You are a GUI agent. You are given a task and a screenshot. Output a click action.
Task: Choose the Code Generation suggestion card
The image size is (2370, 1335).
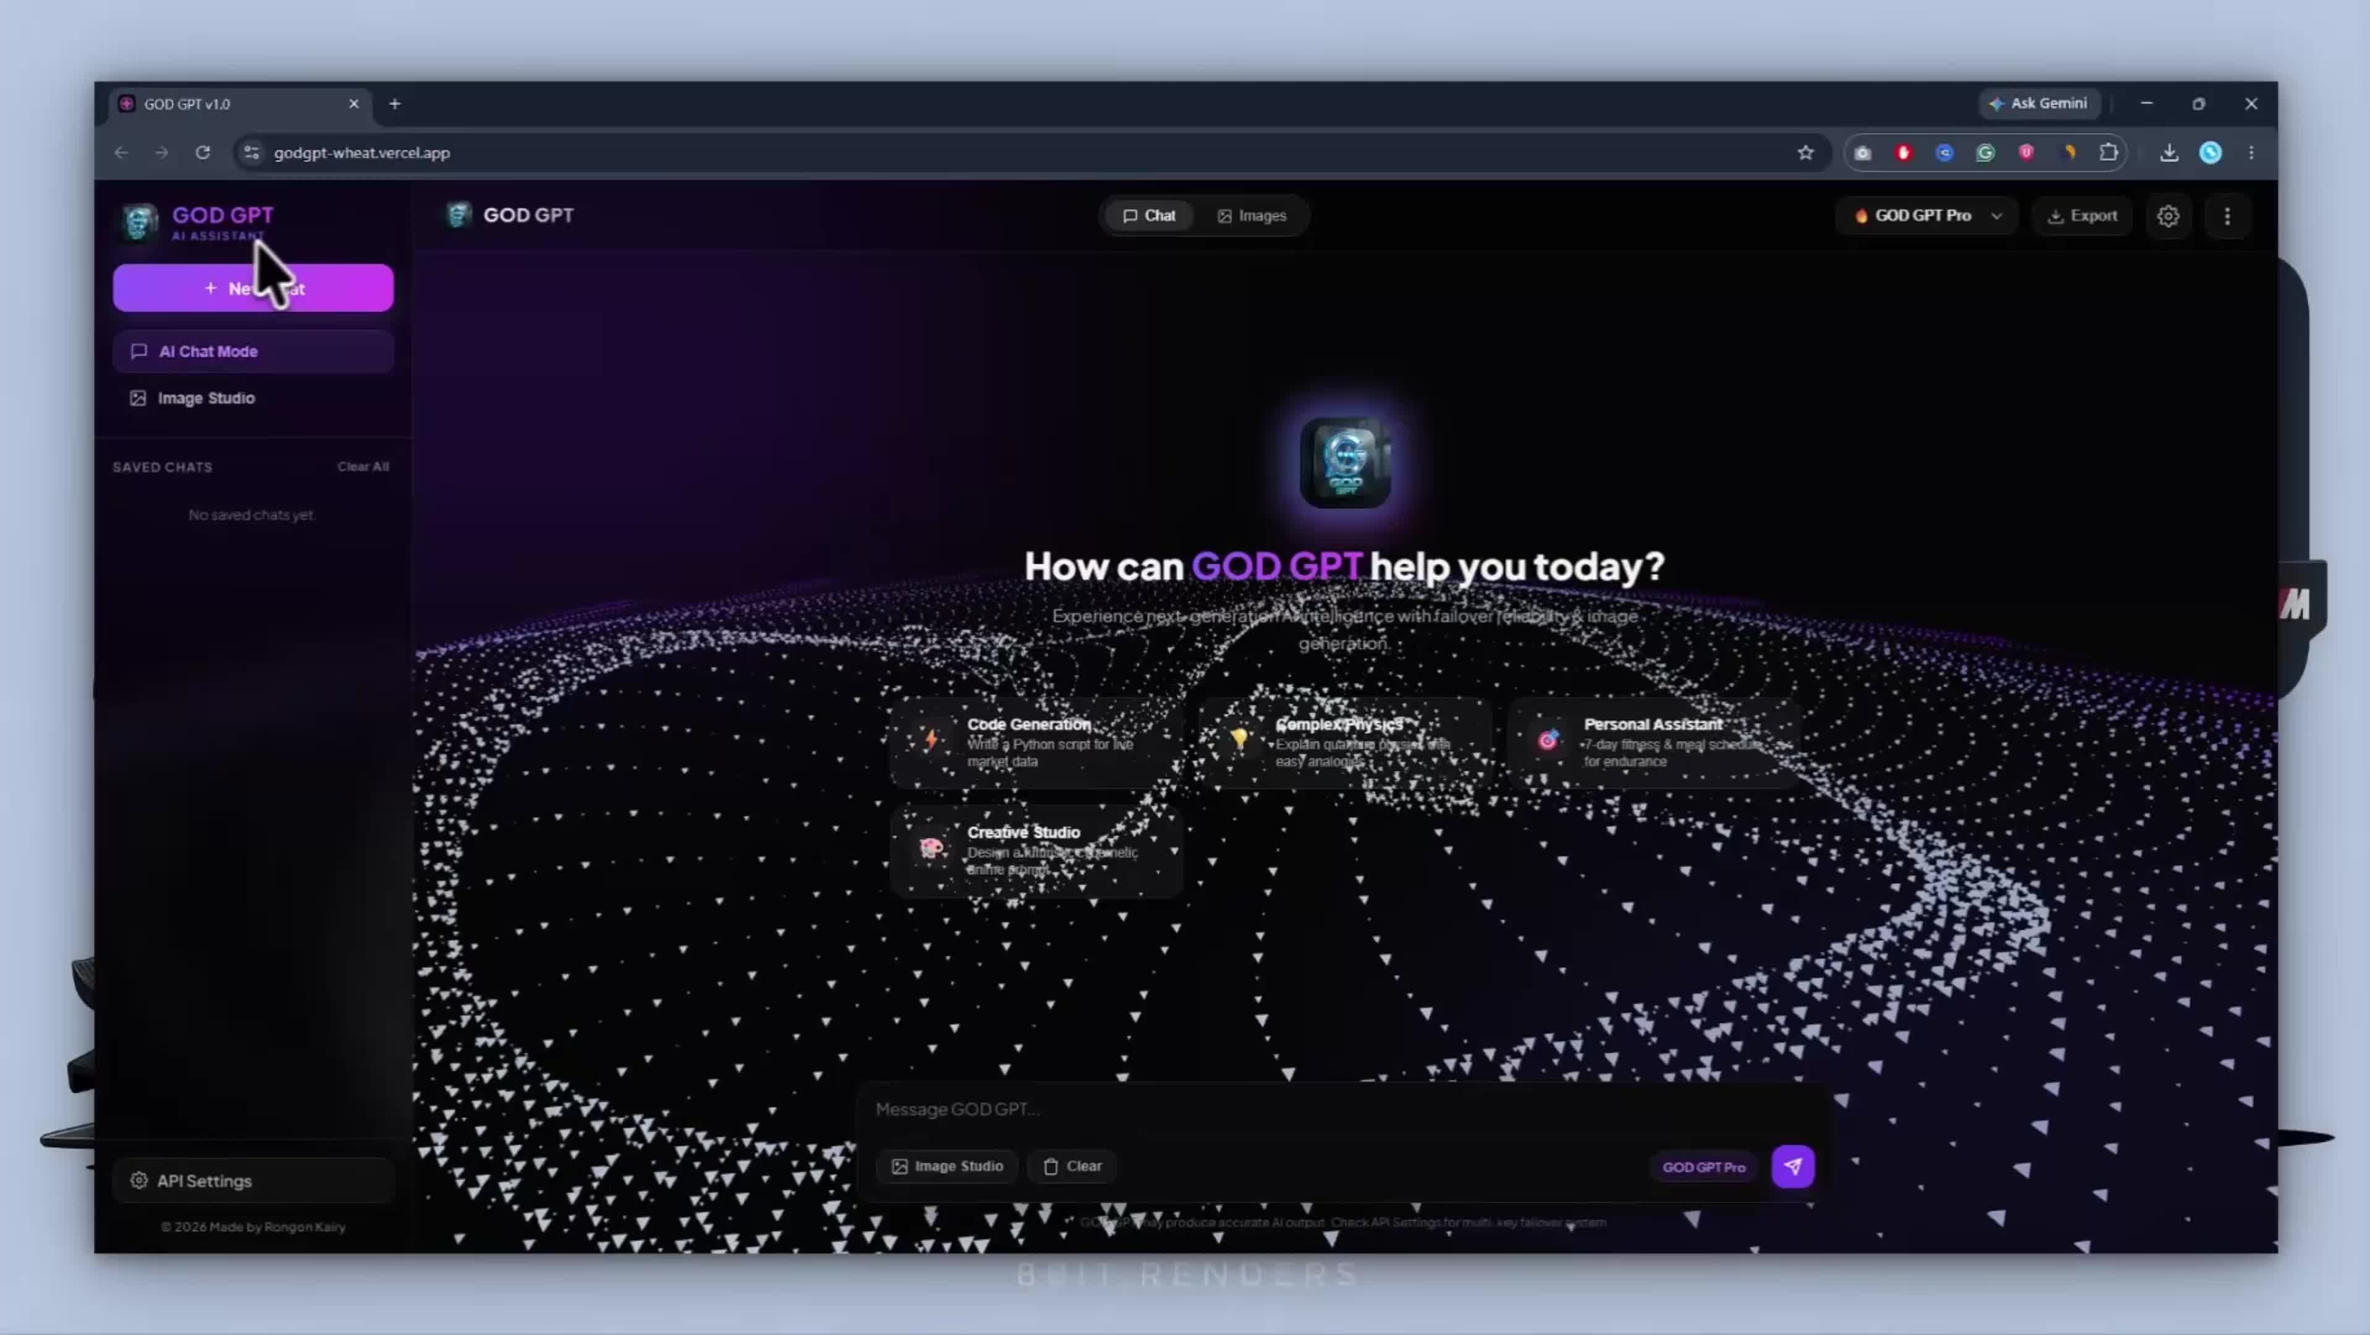[x=1036, y=742]
